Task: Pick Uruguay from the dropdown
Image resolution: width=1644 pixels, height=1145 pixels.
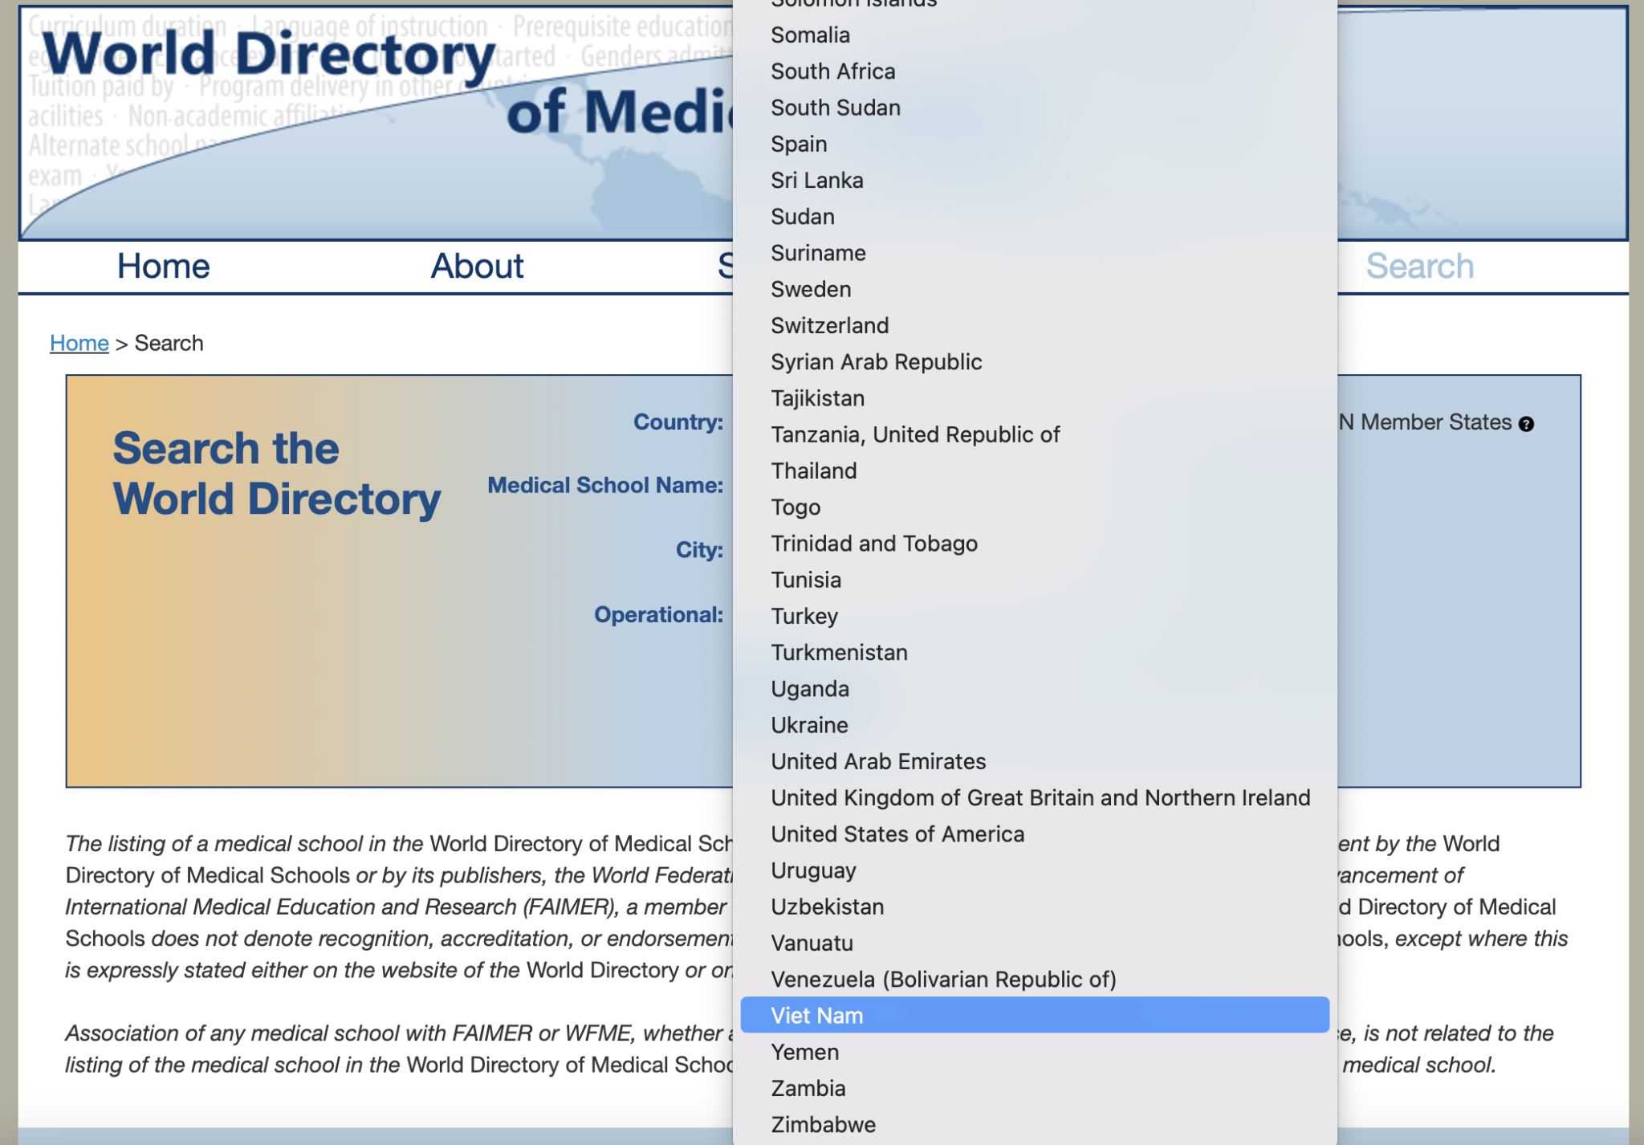Action: click(1035, 870)
